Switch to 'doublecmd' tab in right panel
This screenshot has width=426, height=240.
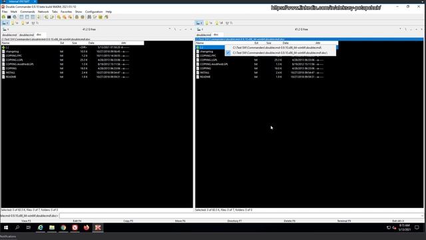coord(204,35)
